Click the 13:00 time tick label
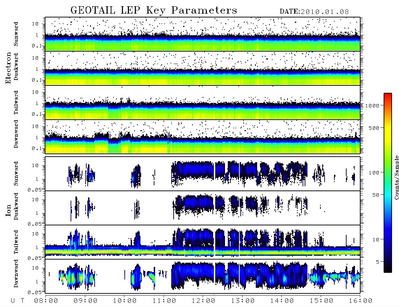Image resolution: width=399 pixels, height=307 pixels. click(243, 301)
